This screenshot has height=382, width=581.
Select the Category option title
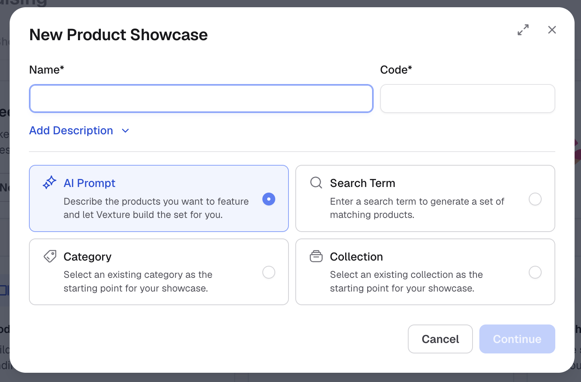pos(88,257)
